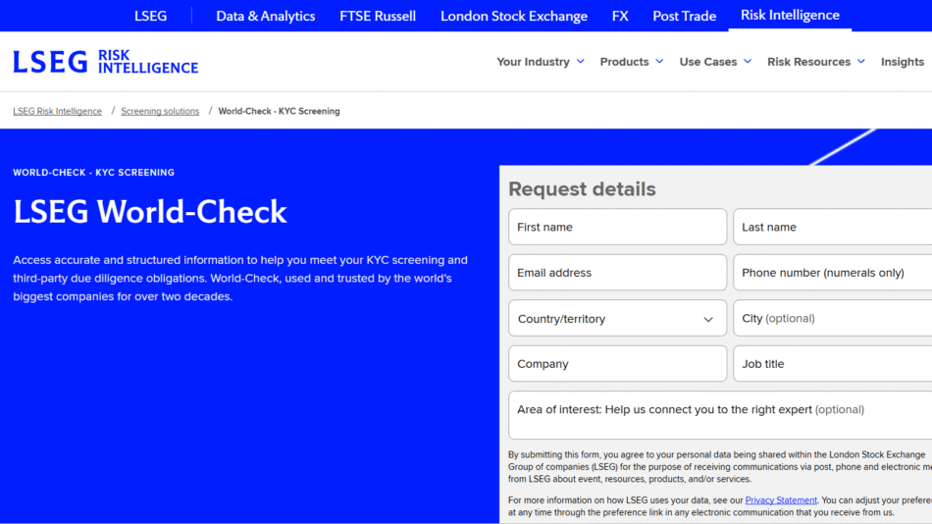Click the LSEG top bar link
The image size is (932, 524).
click(150, 16)
